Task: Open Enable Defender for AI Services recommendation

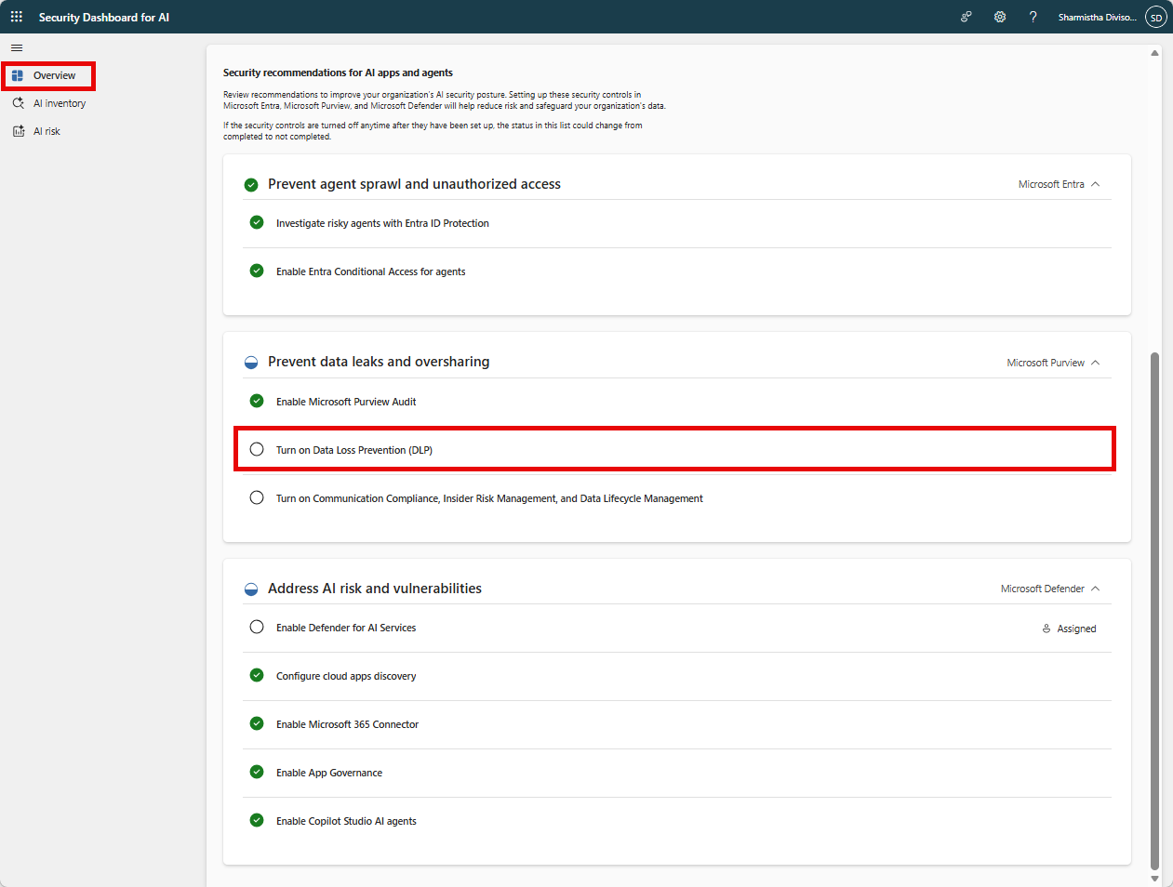Action: tap(346, 628)
